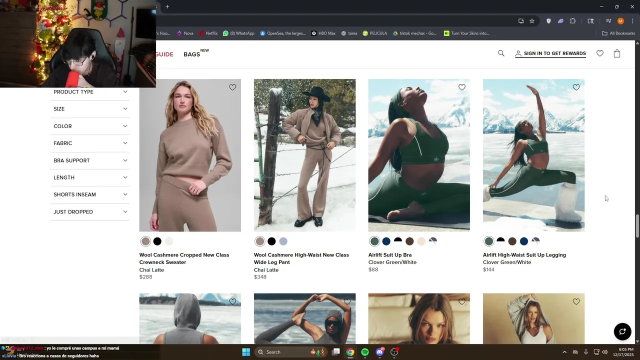The width and height of the screenshot is (640, 360).
Task: Click the install app icon in address bar
Action: point(521,21)
